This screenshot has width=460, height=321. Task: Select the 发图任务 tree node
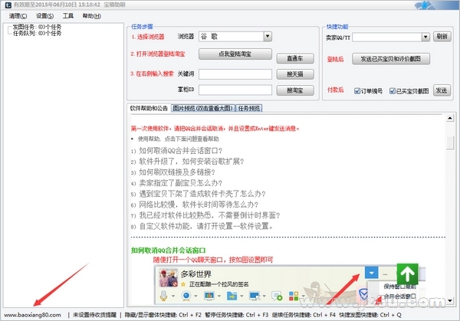coord(37,27)
